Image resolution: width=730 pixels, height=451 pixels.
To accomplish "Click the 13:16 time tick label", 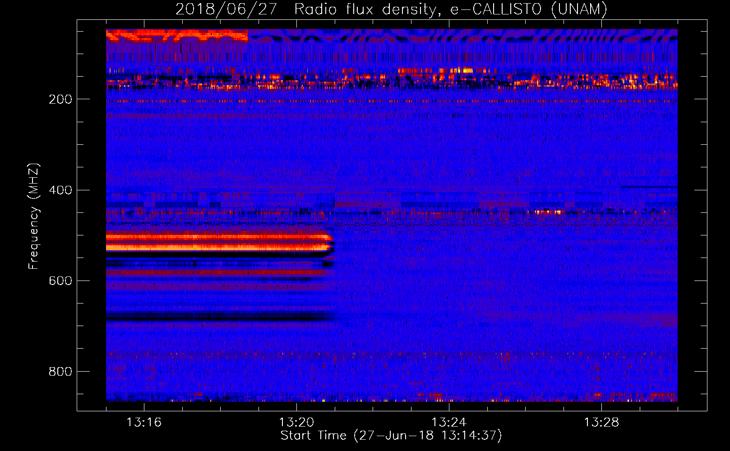I will click(x=144, y=422).
